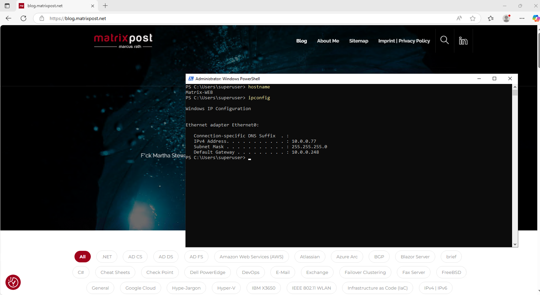Filter posts by brief category
The image size is (540, 295).
(x=451, y=257)
